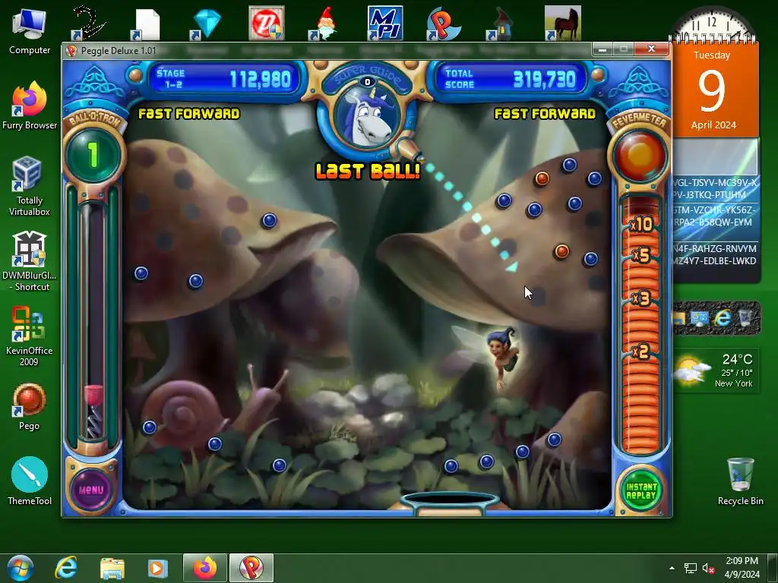Click the muted volume tray icon
Screen dimensions: 778x583
coord(708,568)
